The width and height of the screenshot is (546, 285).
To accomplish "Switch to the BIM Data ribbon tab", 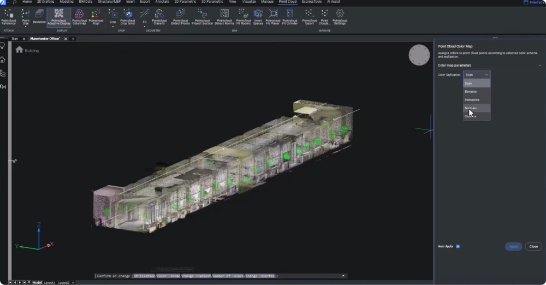I will point(86,2).
